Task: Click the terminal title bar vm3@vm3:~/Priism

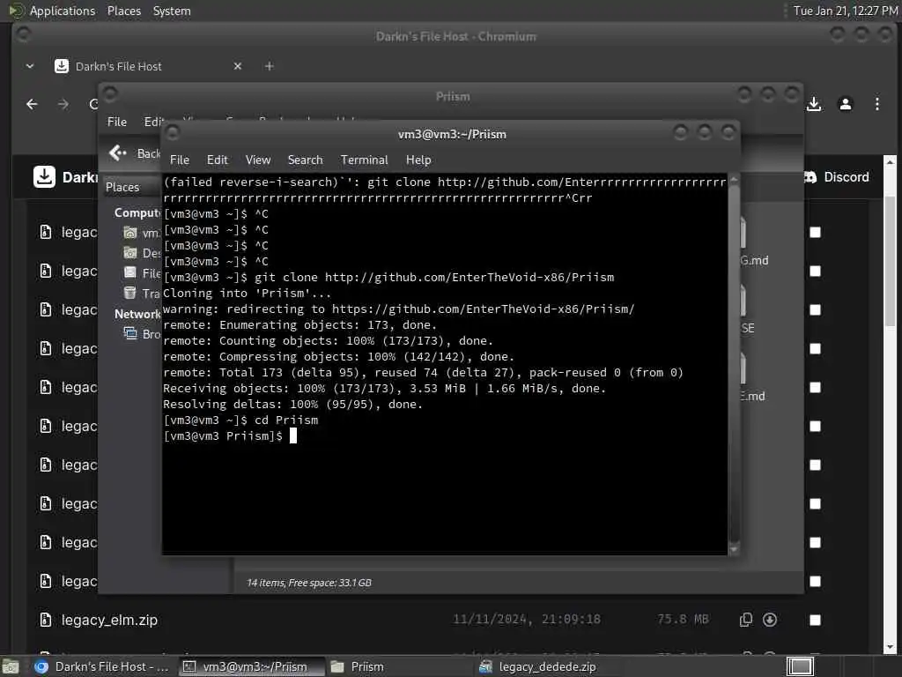Action: click(452, 134)
